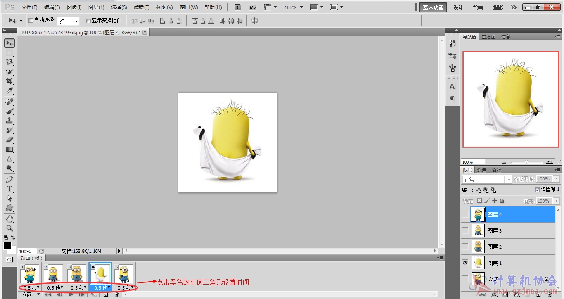The height and width of the screenshot is (299, 564).
Task: Open the History panel icon
Action: point(453,43)
